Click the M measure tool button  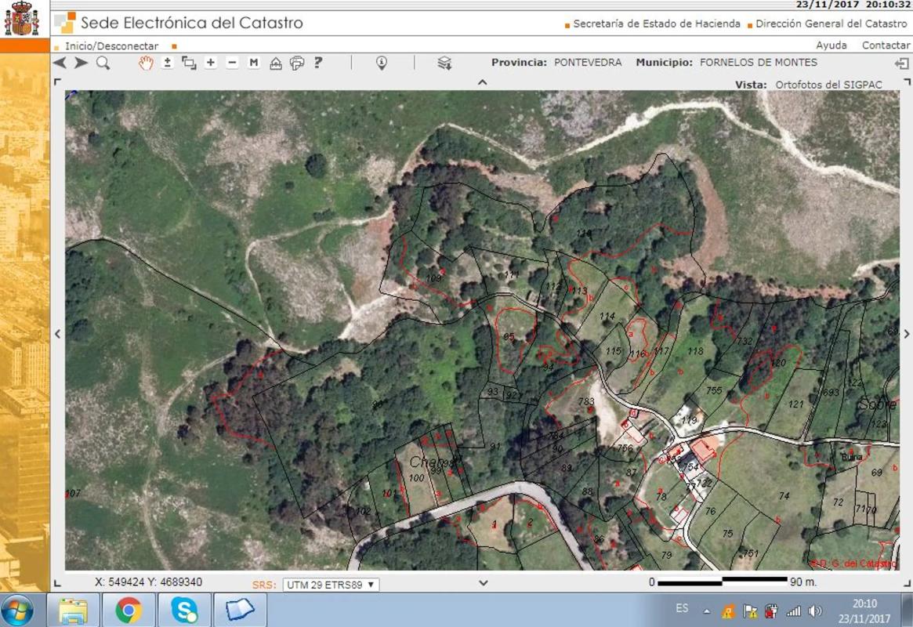tap(254, 63)
